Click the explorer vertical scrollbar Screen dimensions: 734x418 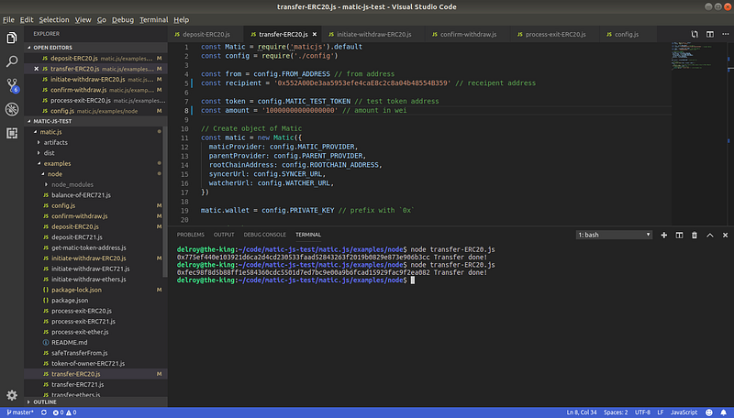point(165,201)
